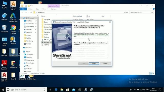This screenshot has width=164, height=92.
Task: Open the File menu in Explorer
Action: pos(23,9)
